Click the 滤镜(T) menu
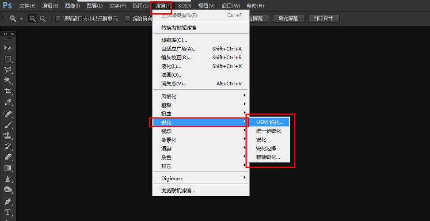 pos(163,5)
